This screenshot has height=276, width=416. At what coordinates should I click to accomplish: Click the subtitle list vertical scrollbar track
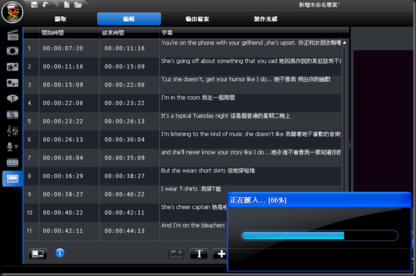coord(344,120)
